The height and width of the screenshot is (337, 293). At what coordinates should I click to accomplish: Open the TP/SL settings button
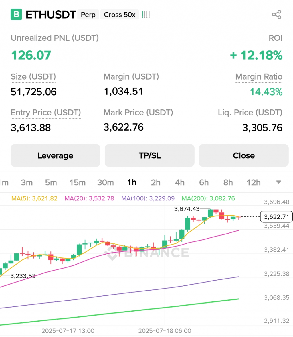pos(149,155)
